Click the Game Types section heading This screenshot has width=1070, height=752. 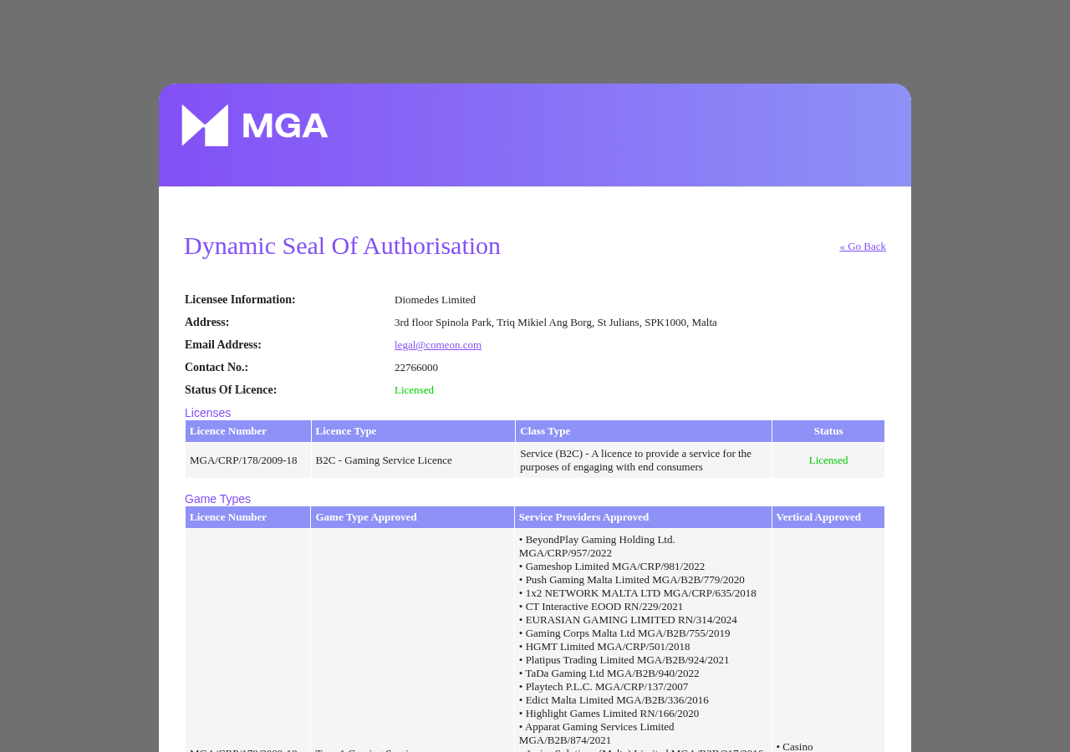tap(217, 499)
